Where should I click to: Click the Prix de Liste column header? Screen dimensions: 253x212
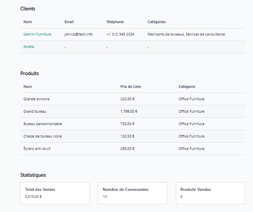pyautogui.click(x=131, y=87)
